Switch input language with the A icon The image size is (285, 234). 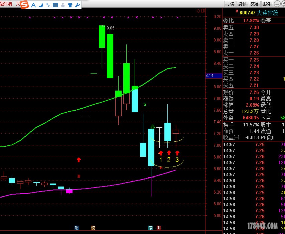tap(33, 5)
